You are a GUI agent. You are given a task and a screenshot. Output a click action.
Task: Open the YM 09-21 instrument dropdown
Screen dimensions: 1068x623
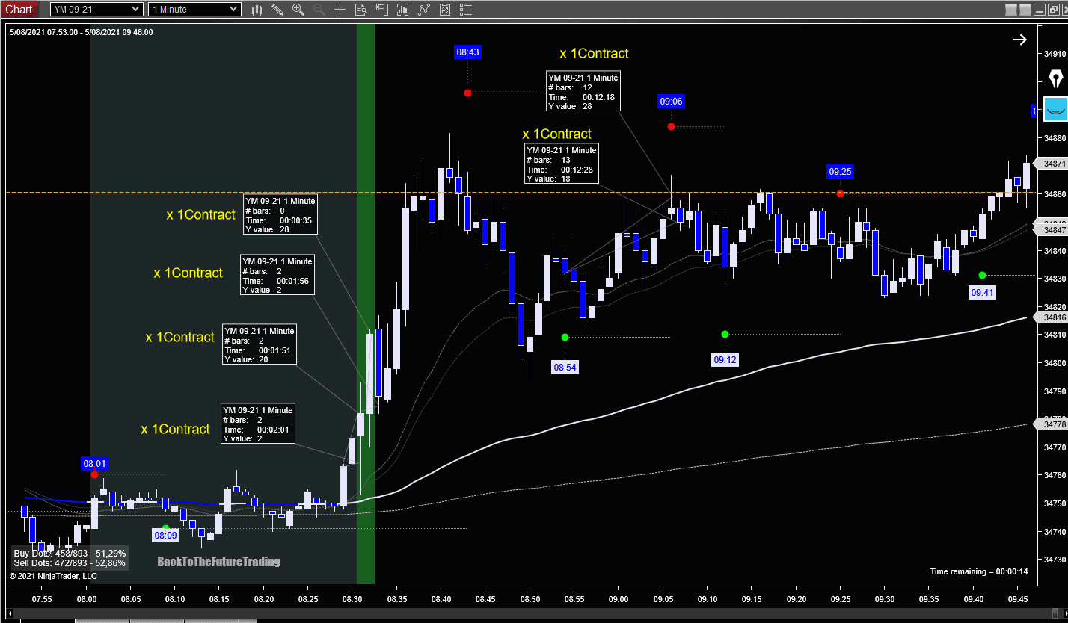tap(96, 10)
